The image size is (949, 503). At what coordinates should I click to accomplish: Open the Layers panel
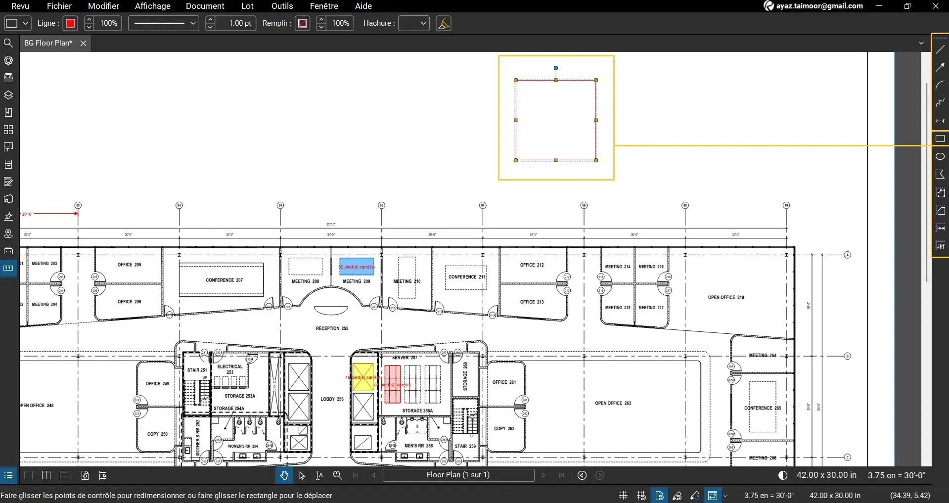click(8, 95)
